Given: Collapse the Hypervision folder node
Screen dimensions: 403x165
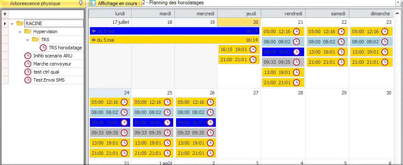Looking at the screenshot, I should click(x=20, y=32).
